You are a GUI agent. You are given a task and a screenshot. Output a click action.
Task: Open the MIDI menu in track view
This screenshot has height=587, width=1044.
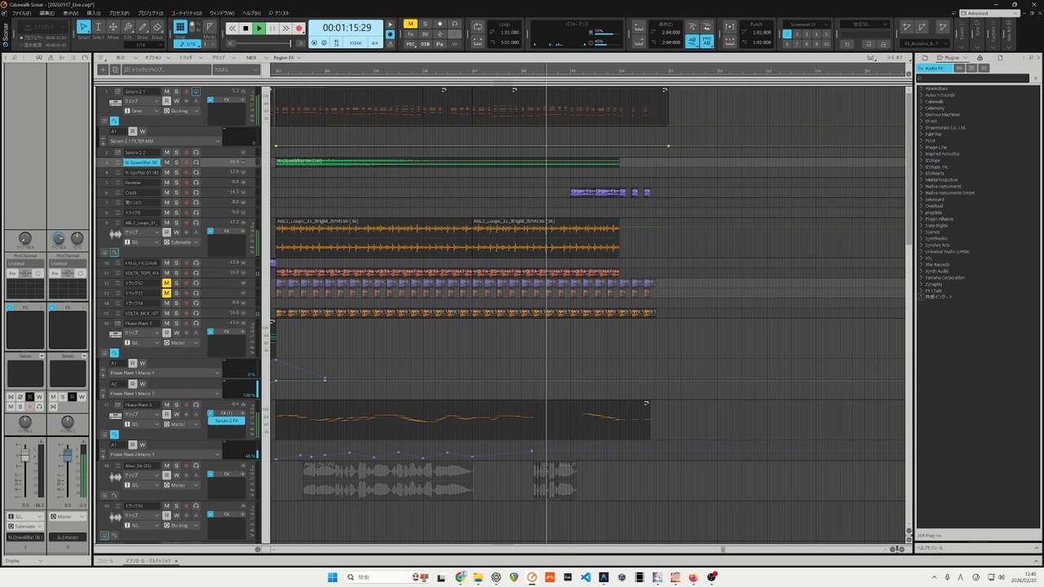(251, 58)
